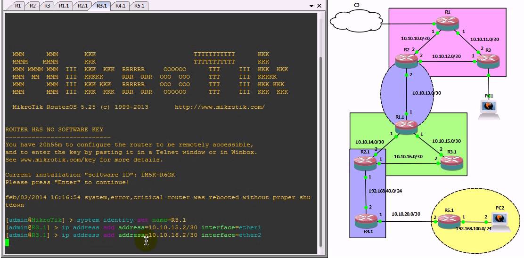The width and height of the screenshot is (524, 258).
Task: Click the 192.168.40.0/24 link label
Action: click(x=385, y=191)
